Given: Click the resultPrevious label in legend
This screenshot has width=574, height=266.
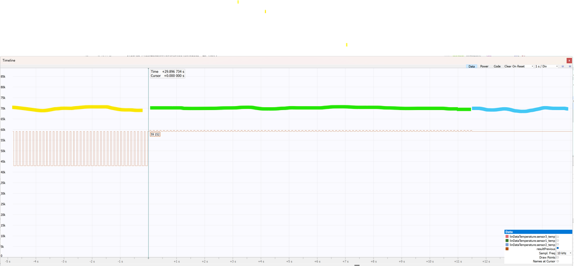Looking at the screenshot, I should click(x=546, y=249).
